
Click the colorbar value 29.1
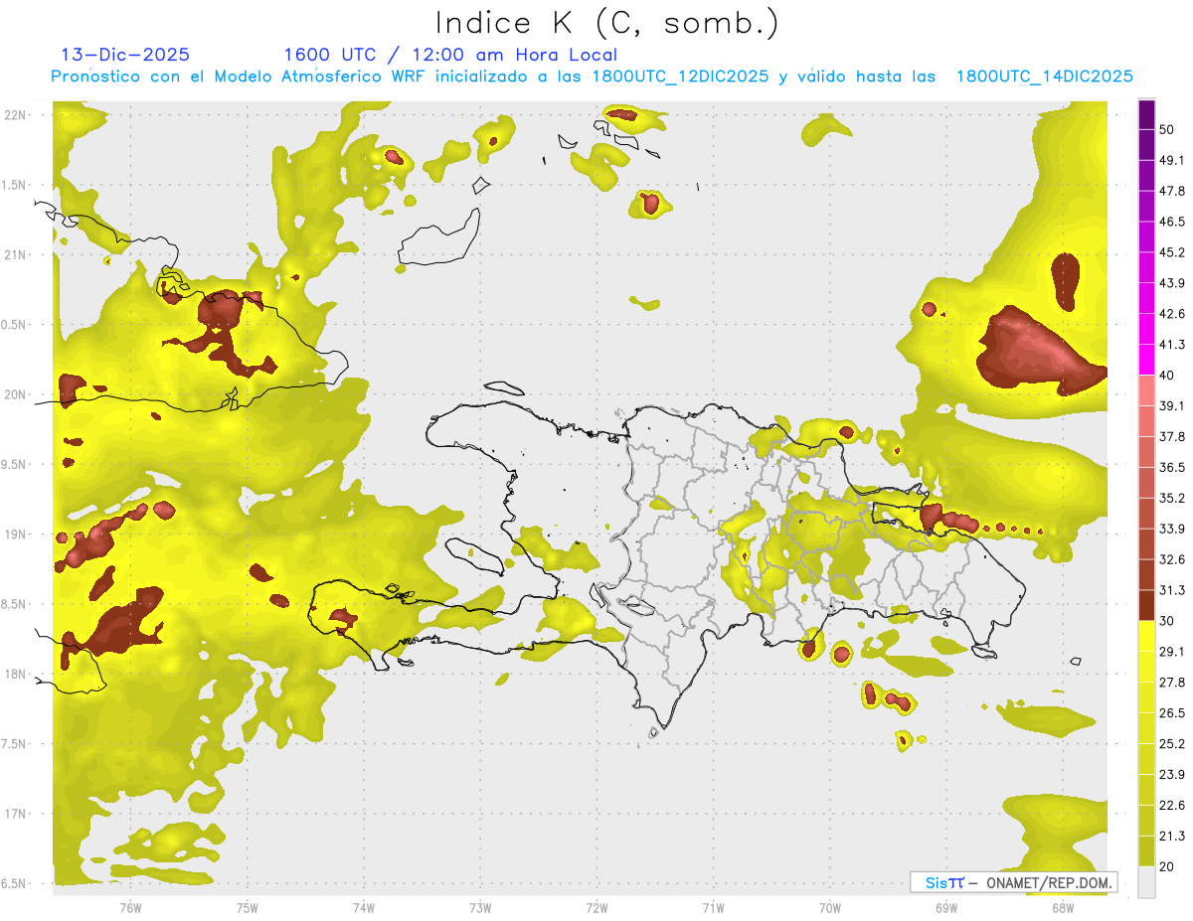point(1172,652)
